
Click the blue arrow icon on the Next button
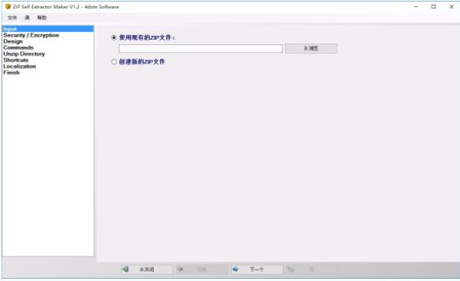[235, 269]
